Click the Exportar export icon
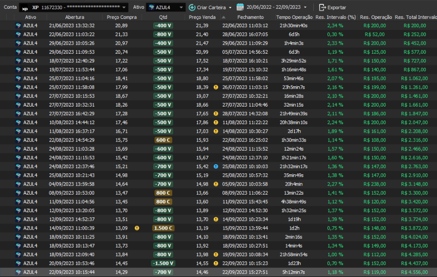 click(323, 7)
